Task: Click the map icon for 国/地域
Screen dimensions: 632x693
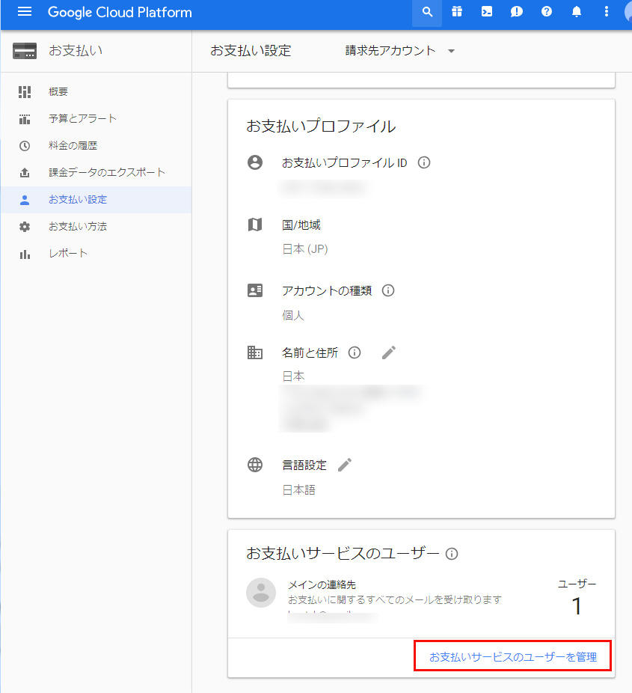Action: coord(255,225)
